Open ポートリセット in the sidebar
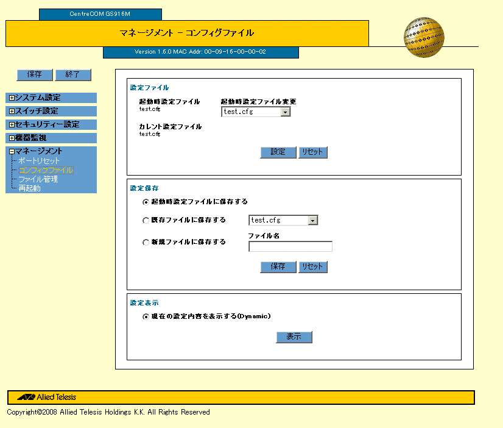The image size is (503, 428). coord(39,160)
